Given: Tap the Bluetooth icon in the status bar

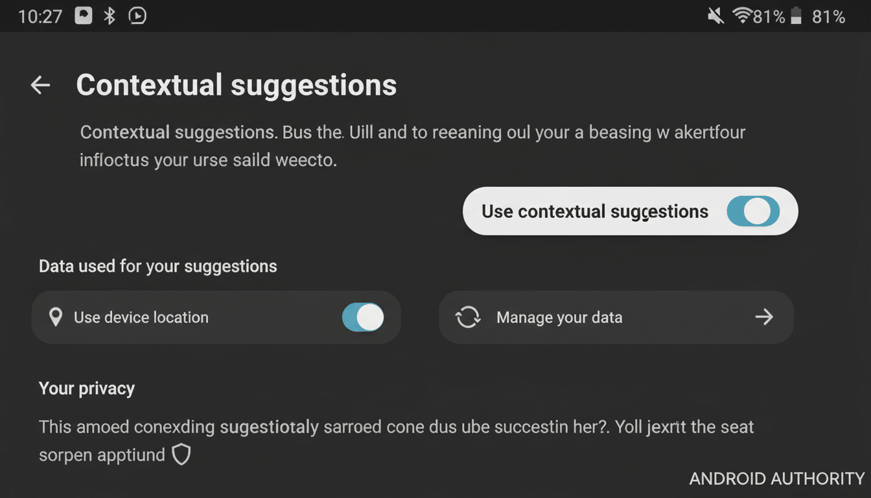Looking at the screenshot, I should coord(109,16).
